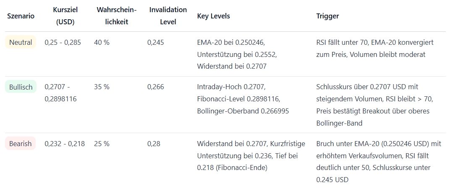Image resolution: width=453 pixels, height=193 pixels.
Task: Select the Bearish scenario badge
Action: (x=21, y=144)
